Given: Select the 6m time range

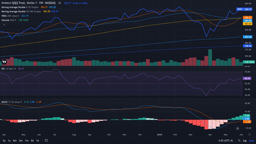Looking at the screenshot, I should point(15,140).
